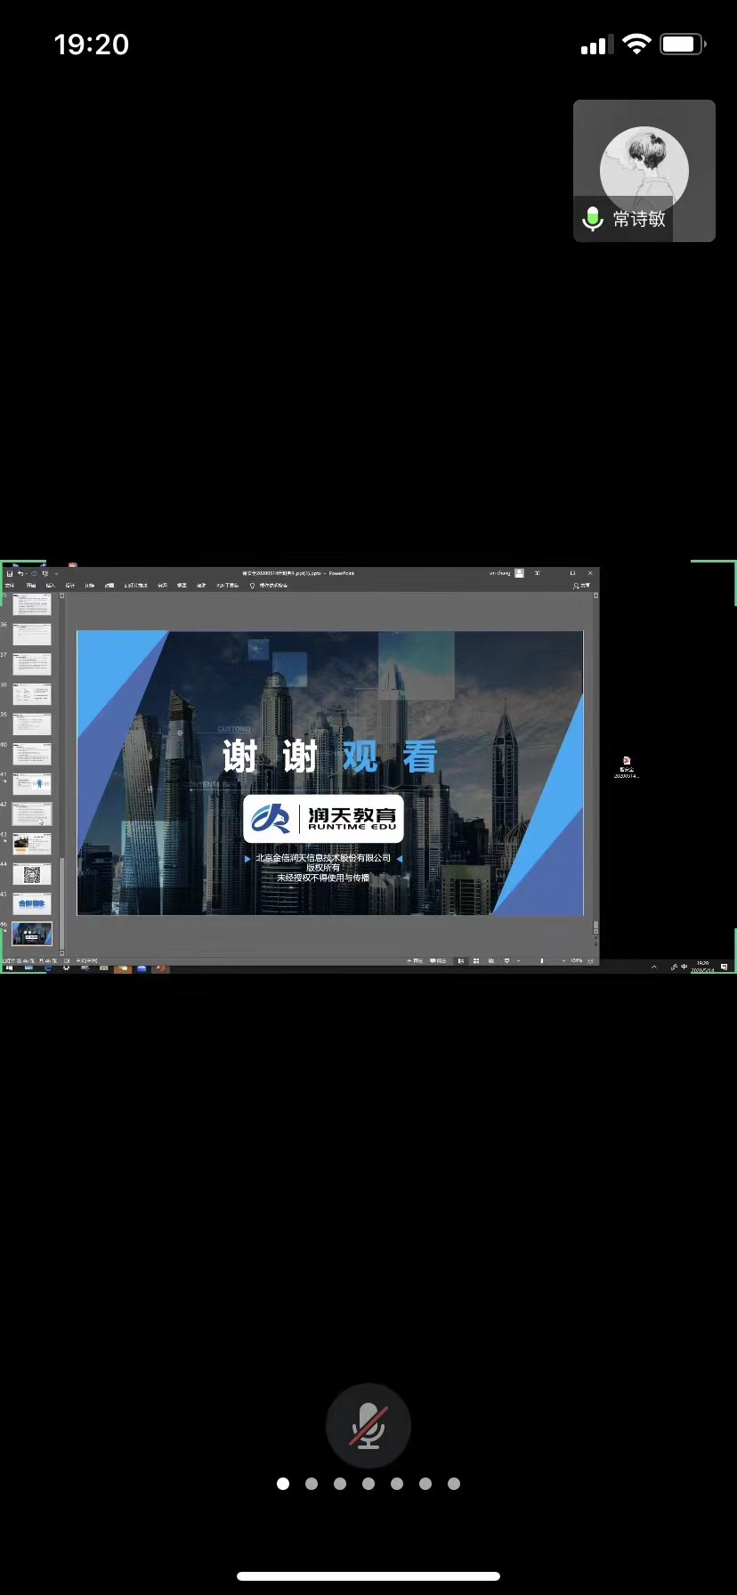Click the Save icon in PowerPoint's quick access toolbar

(x=10, y=574)
